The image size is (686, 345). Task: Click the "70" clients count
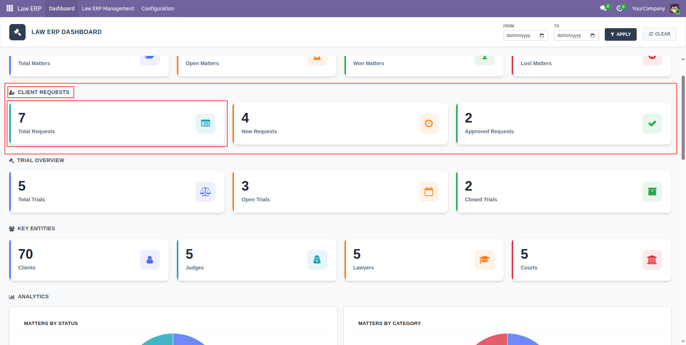pyautogui.click(x=26, y=254)
